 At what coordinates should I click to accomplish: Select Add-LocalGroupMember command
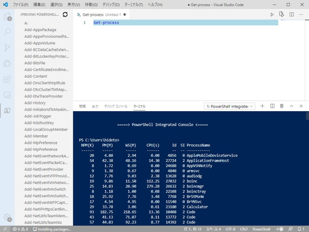(x=46, y=129)
